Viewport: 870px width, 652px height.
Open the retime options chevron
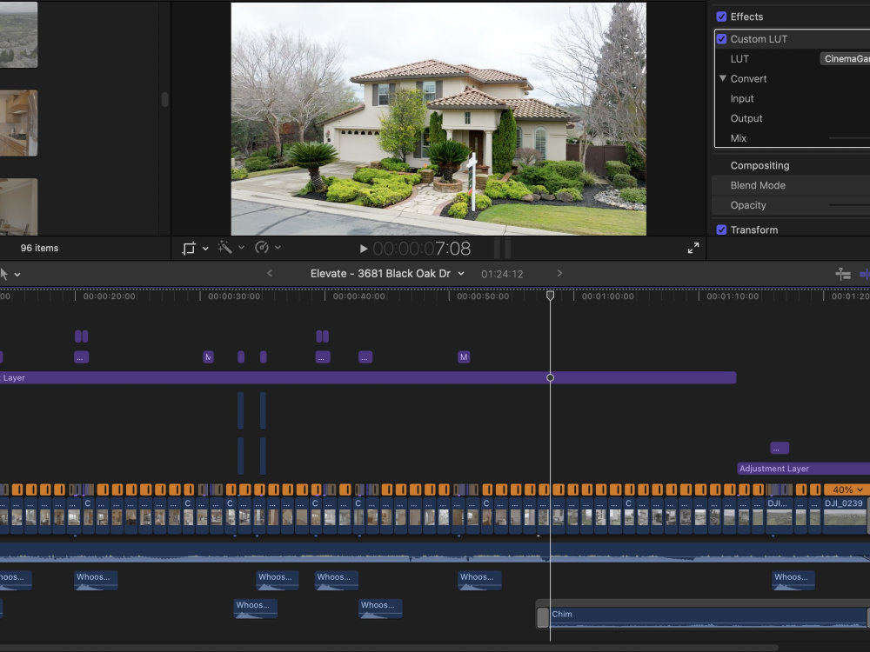point(278,247)
